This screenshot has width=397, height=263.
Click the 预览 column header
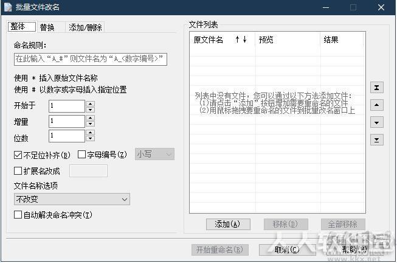288,40
